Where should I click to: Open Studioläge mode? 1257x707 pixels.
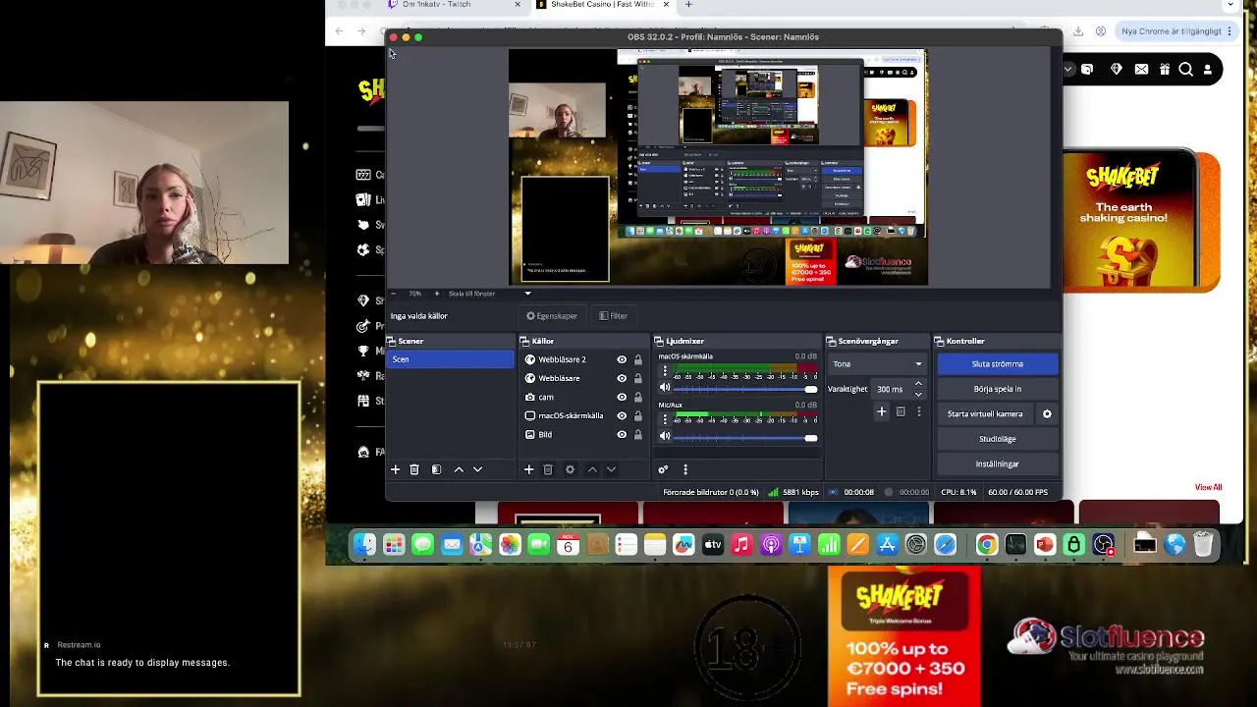(x=998, y=439)
